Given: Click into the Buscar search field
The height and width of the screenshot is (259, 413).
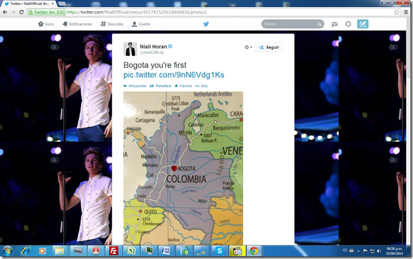Looking at the screenshot, I should coord(290,24).
